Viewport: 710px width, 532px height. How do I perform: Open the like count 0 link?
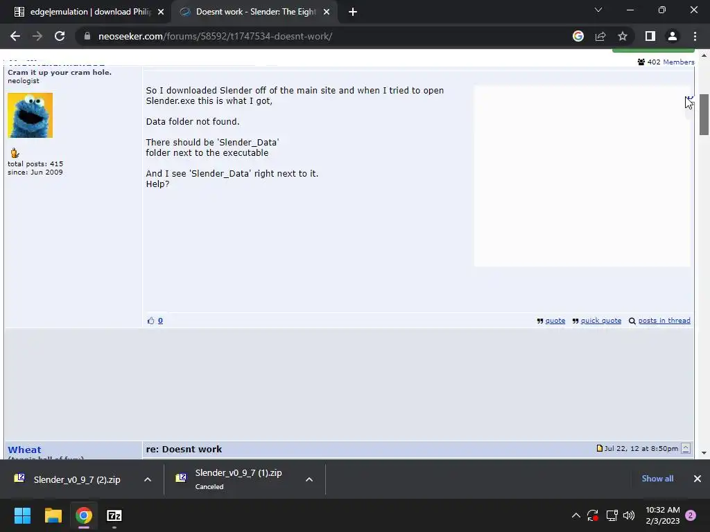click(x=160, y=321)
